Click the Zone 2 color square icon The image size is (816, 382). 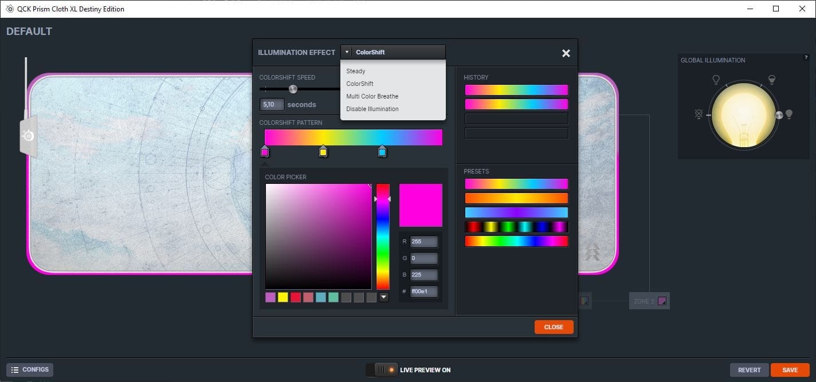pos(662,301)
